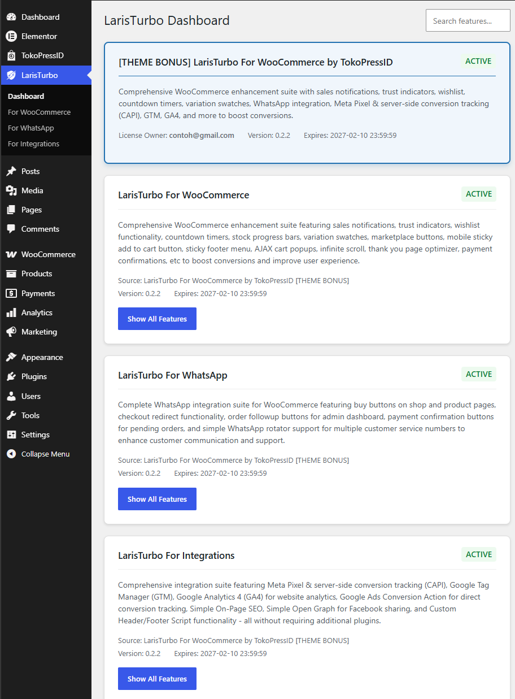Click the Users person icon
Screen dimensions: 515x699
coord(11,396)
